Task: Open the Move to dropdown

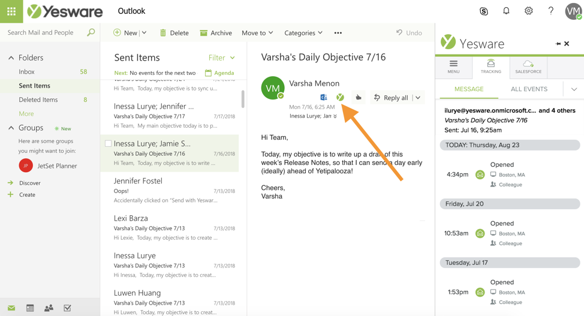Action: pyautogui.click(x=257, y=33)
